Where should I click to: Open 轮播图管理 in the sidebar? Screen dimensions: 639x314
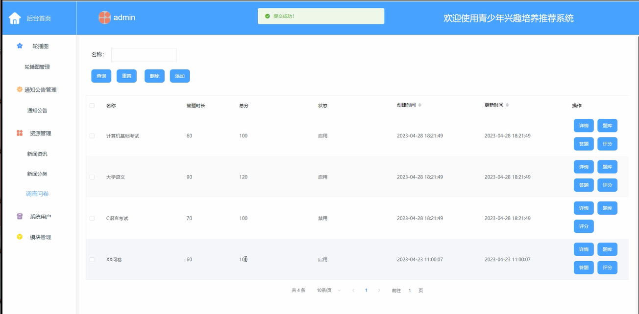coord(37,67)
